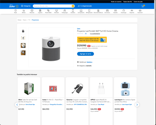Screen dimensions: 156x125
Task: Go to Ir a Supermercado
Action: pyautogui.click(x=85, y=6)
